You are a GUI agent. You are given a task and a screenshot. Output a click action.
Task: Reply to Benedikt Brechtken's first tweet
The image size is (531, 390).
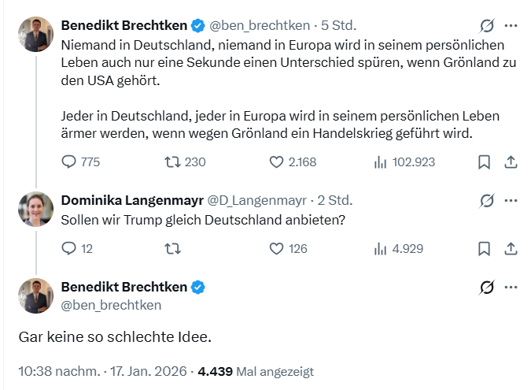[69, 162]
